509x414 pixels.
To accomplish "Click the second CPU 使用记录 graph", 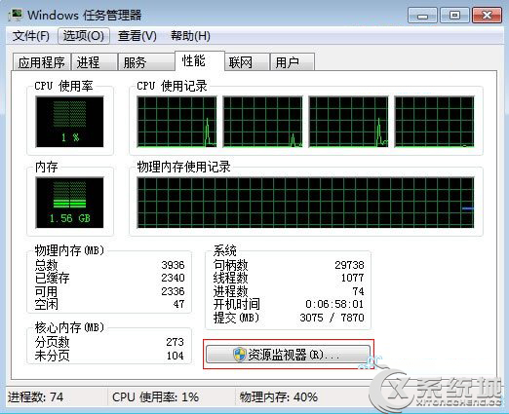I will (x=262, y=122).
